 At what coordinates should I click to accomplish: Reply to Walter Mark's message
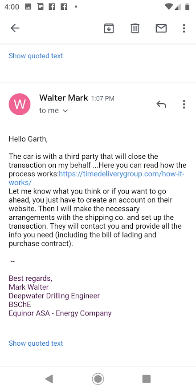coord(161,104)
